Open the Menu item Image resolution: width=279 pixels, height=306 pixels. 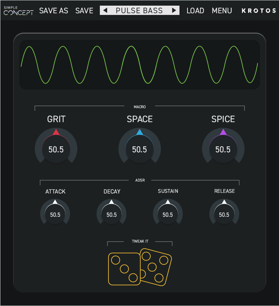tap(222, 11)
